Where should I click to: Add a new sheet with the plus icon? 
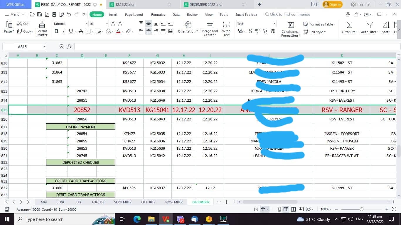[226, 202]
